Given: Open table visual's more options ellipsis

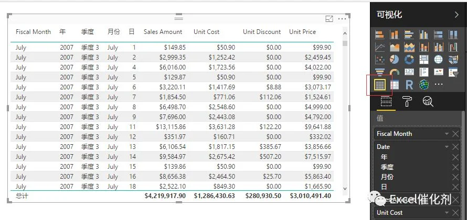Looking at the screenshot, I should (x=342, y=19).
